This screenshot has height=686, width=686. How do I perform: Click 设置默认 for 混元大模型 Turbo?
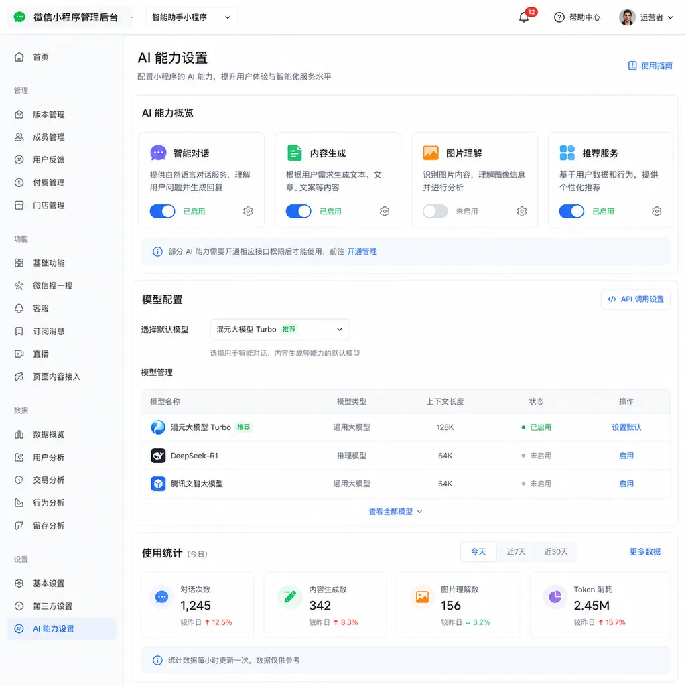click(x=626, y=427)
